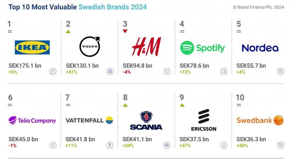Click the green up arrow above Ericsson
The image size is (290, 162).
pos(182,105)
